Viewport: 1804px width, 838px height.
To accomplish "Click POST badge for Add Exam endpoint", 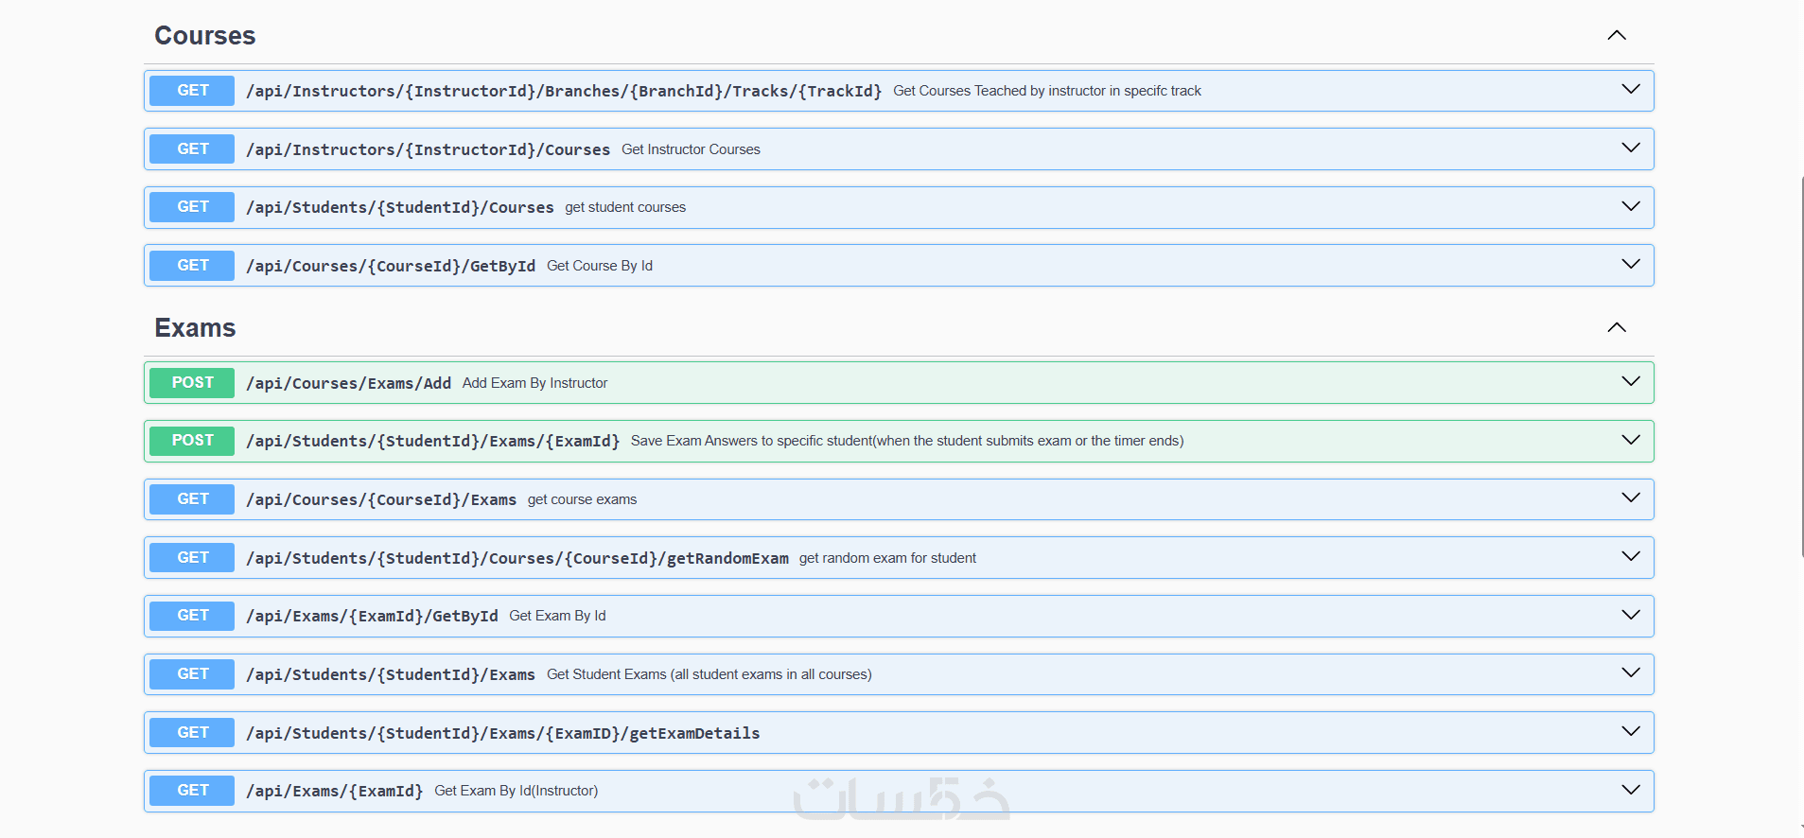I will click(x=192, y=383).
